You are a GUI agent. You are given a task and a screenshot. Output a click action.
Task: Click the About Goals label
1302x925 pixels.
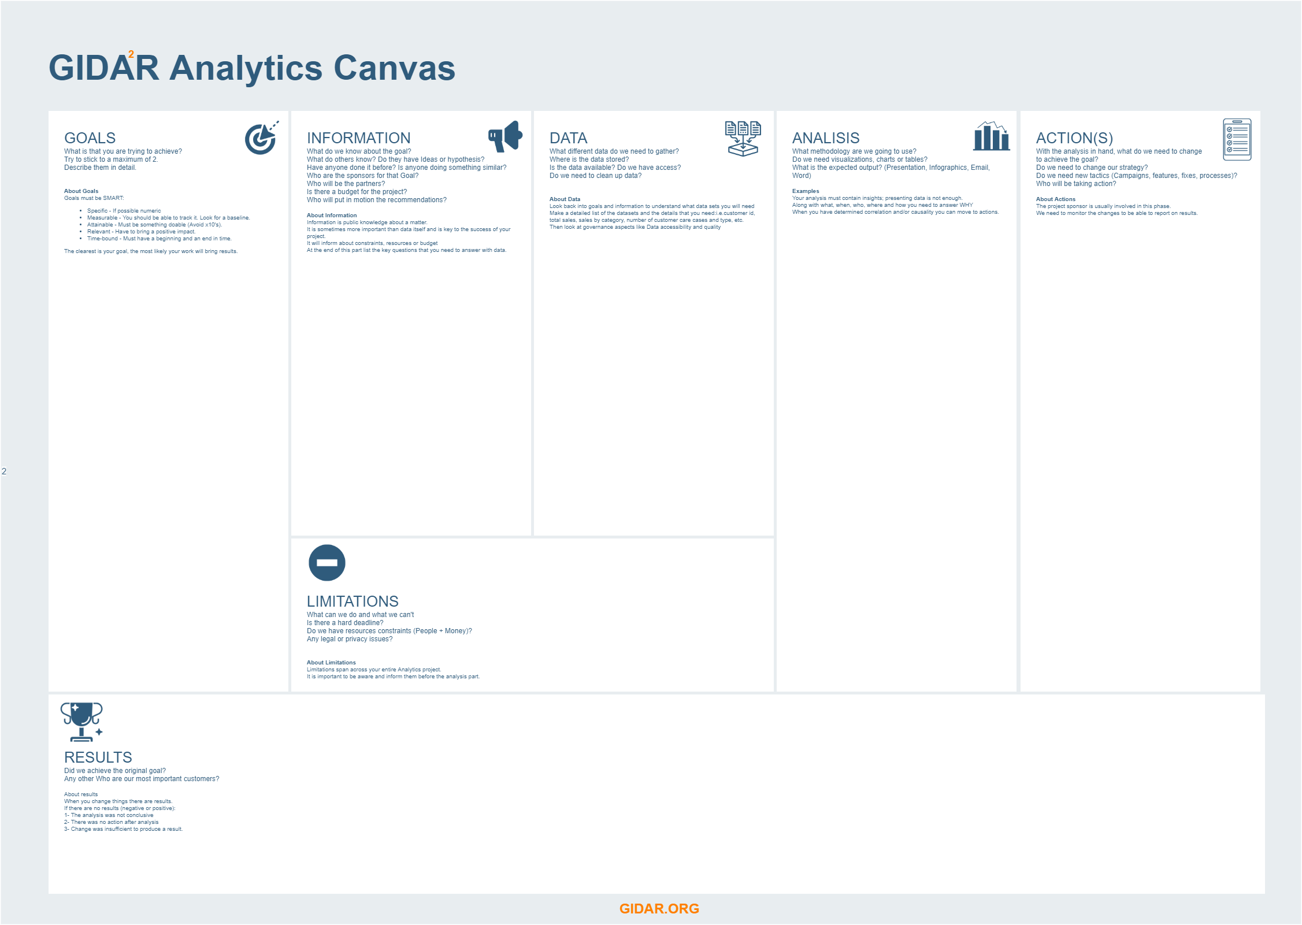[x=81, y=191]
